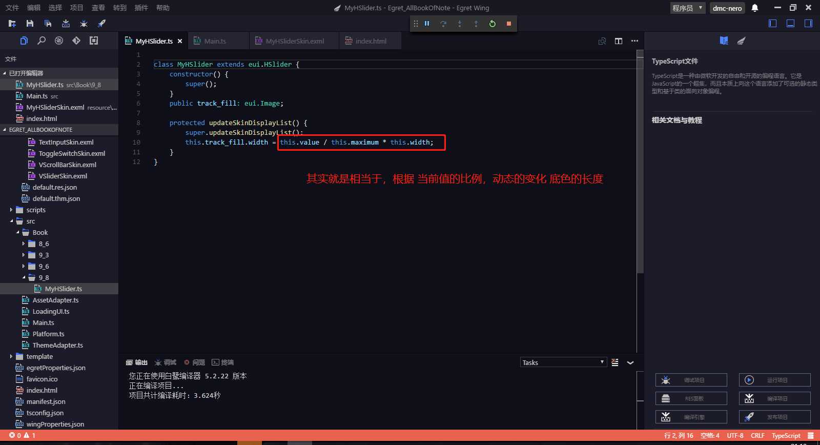Open the fifth sidebar panel icon with brackets
The height and width of the screenshot is (445, 820).
pos(94,41)
